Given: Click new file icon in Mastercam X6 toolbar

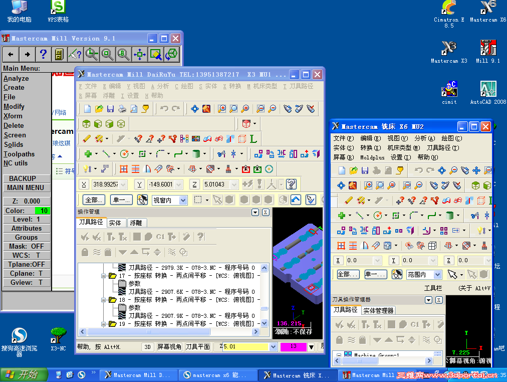Looking at the screenshot, I should coord(342,170).
